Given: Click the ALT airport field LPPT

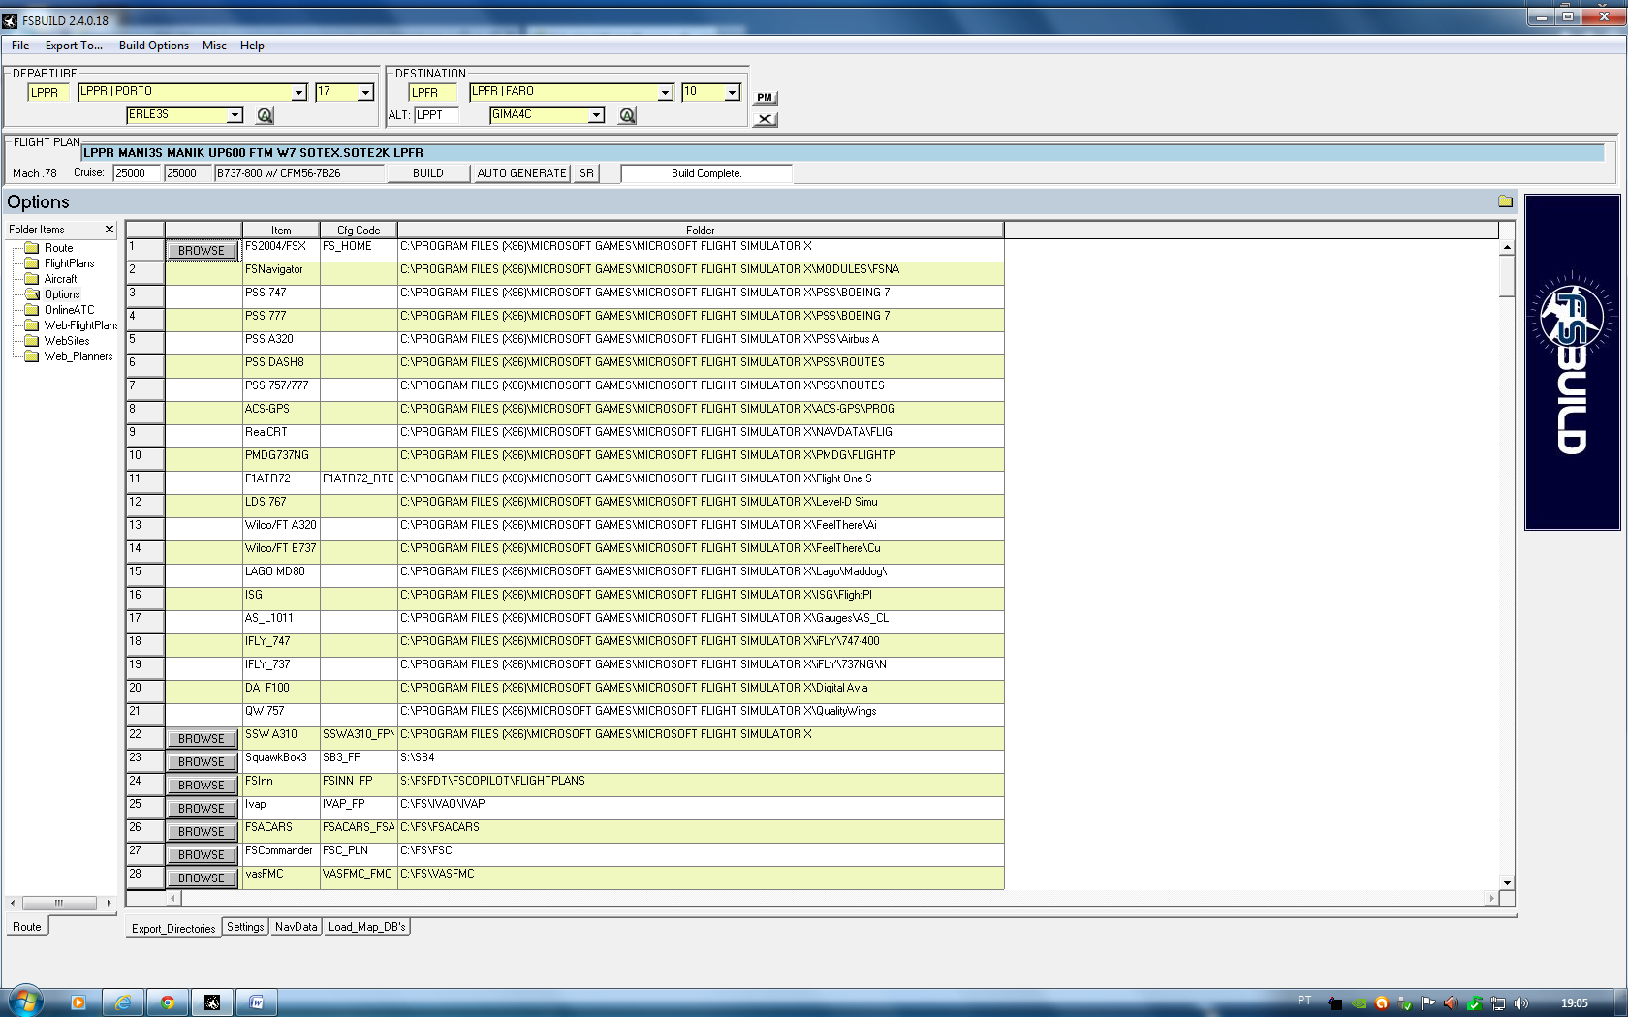Looking at the screenshot, I should tap(436, 115).
